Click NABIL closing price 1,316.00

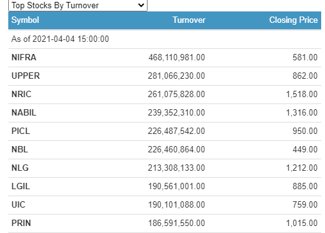click(302, 113)
